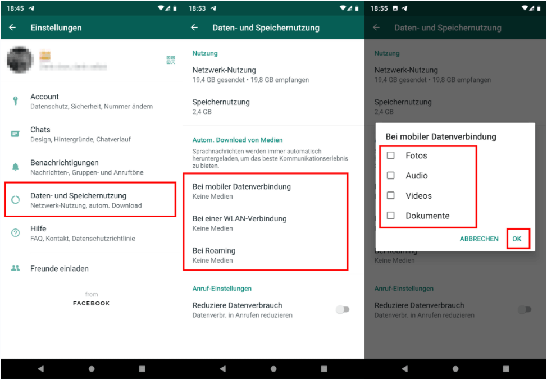Tap the Chats message icon
The width and height of the screenshot is (547, 380).
pyautogui.click(x=15, y=134)
